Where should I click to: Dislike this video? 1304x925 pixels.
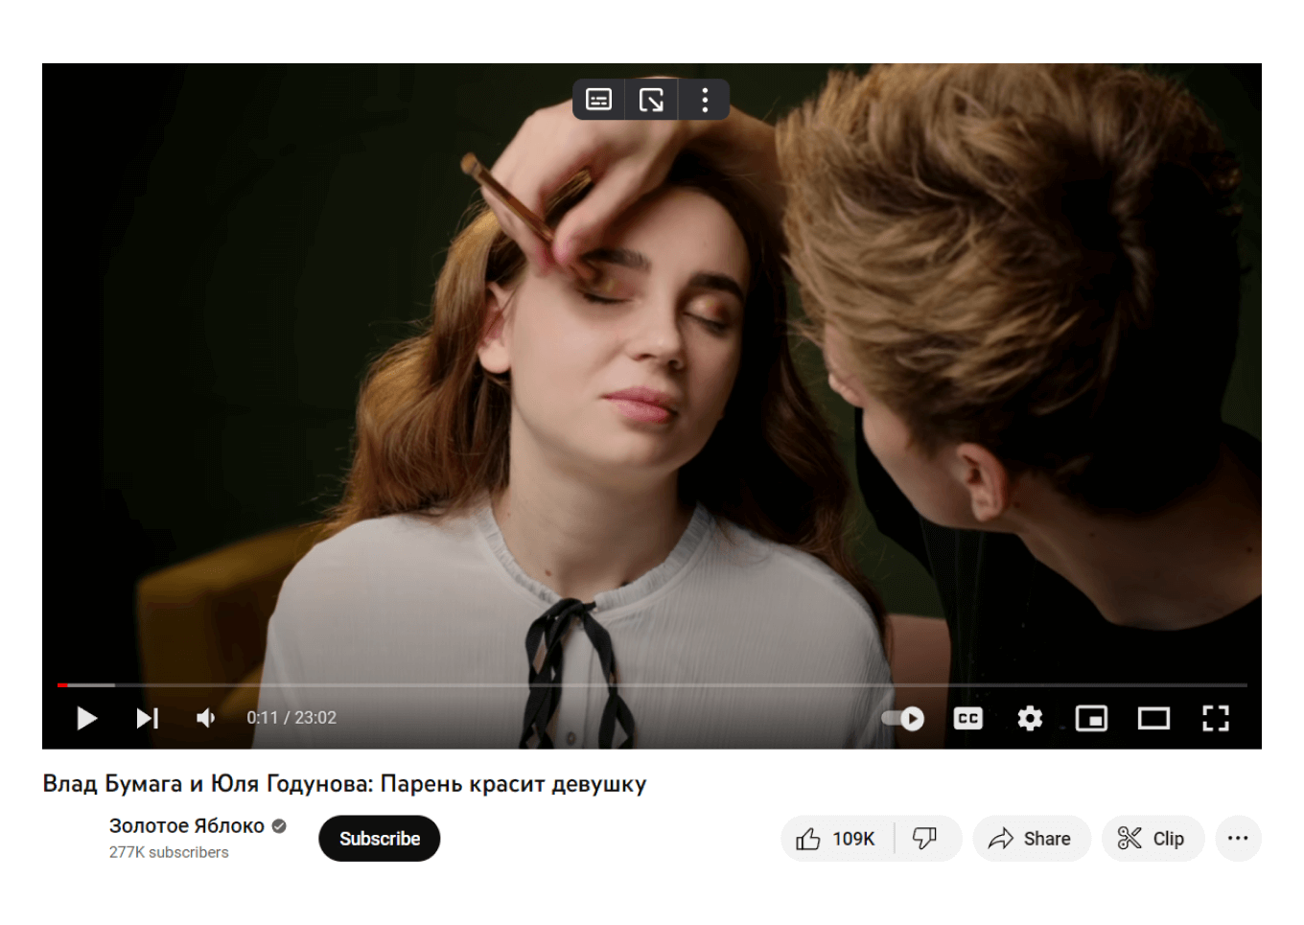pos(924,839)
